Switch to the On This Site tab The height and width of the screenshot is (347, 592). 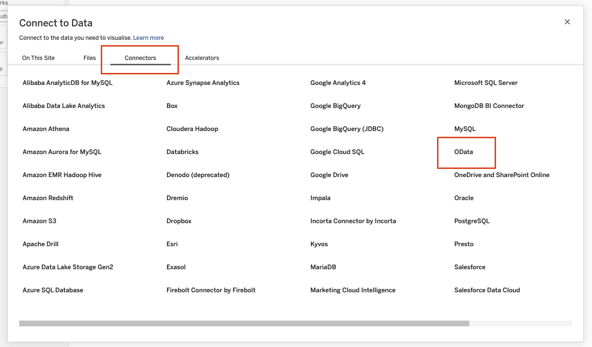(x=38, y=58)
